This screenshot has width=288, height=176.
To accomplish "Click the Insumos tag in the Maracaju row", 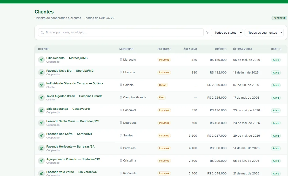I will coord(164,60).
